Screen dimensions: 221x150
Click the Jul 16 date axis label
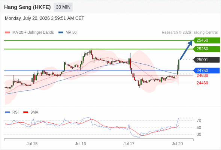point(80,144)
